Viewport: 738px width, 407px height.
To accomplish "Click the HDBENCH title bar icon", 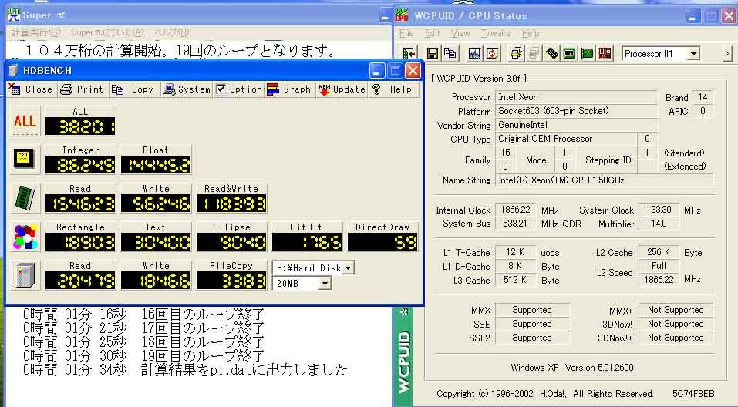I will 14,71.
